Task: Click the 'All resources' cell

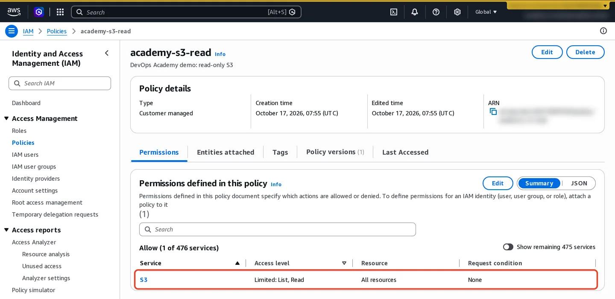Action: click(379, 280)
